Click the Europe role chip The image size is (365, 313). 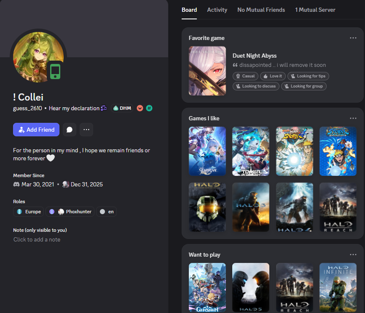(x=28, y=212)
